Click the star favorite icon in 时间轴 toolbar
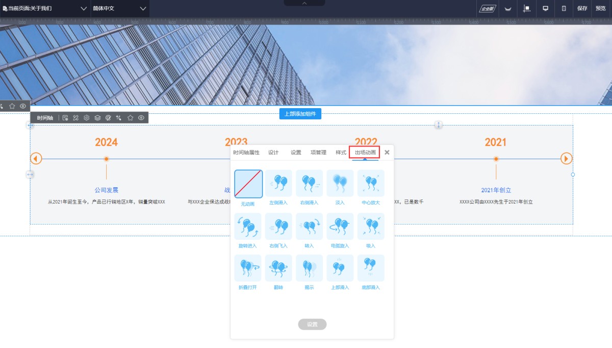The height and width of the screenshot is (348, 612). 130,118
